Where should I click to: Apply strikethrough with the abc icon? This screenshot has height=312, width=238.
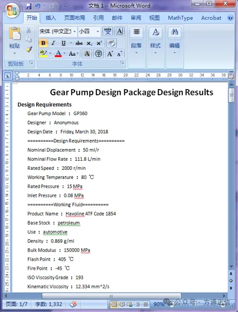point(79,43)
